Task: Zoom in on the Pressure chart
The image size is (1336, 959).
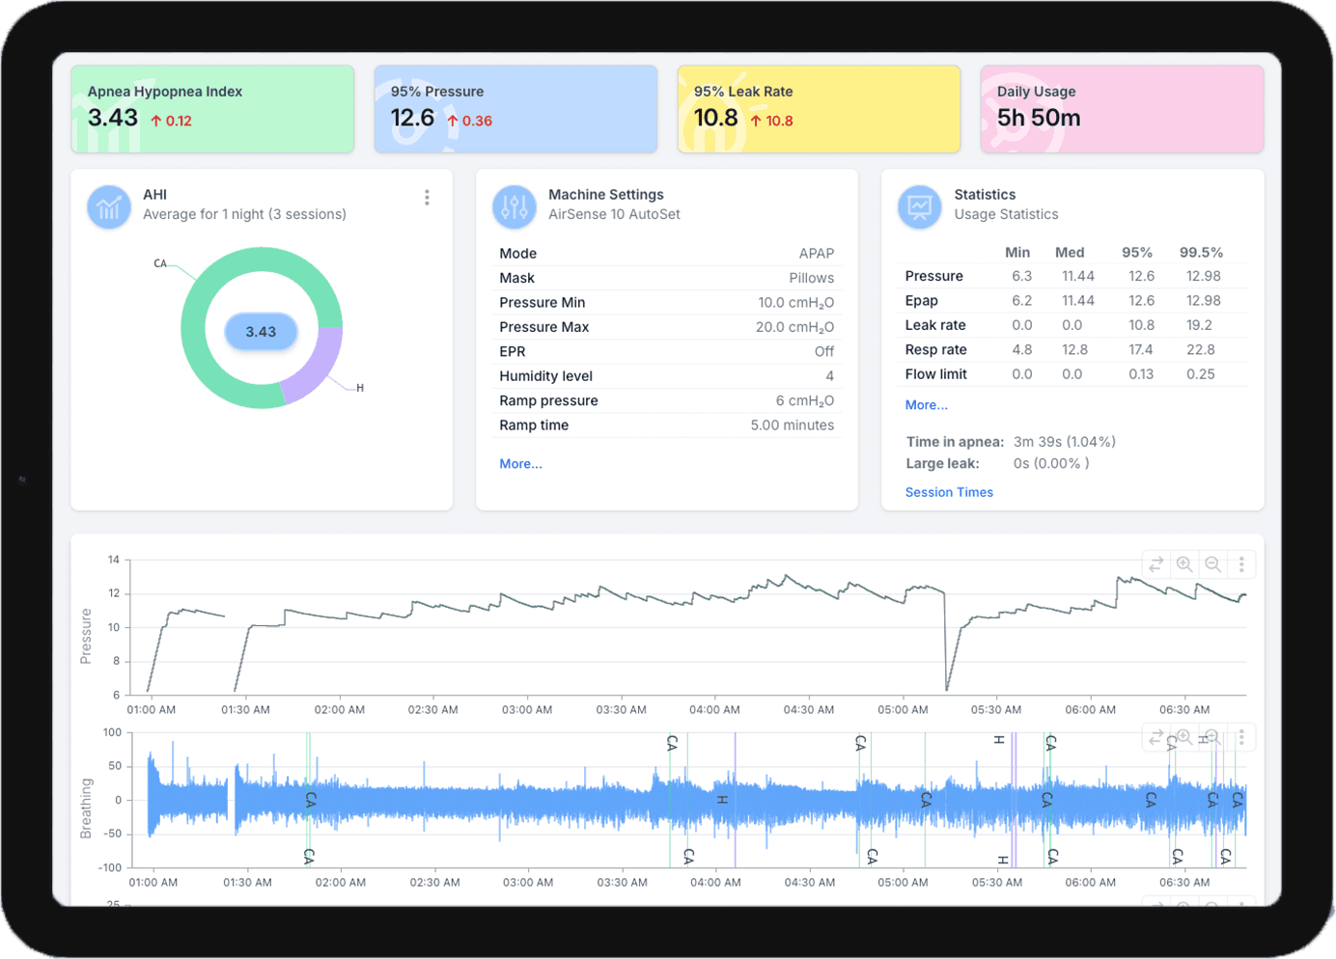Action: 1184,564
